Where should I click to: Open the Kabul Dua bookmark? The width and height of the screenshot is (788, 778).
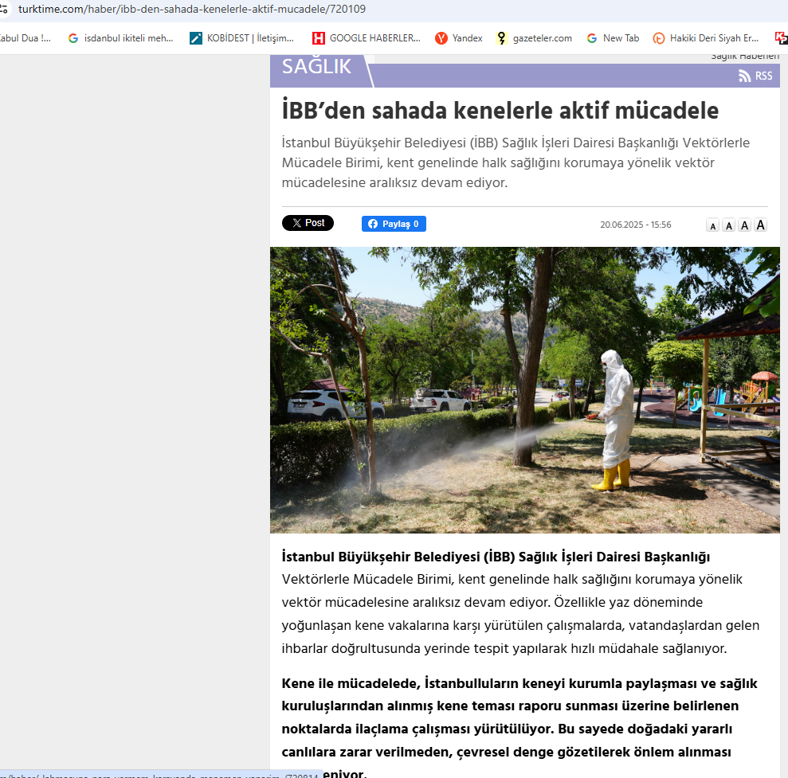[x=25, y=38]
